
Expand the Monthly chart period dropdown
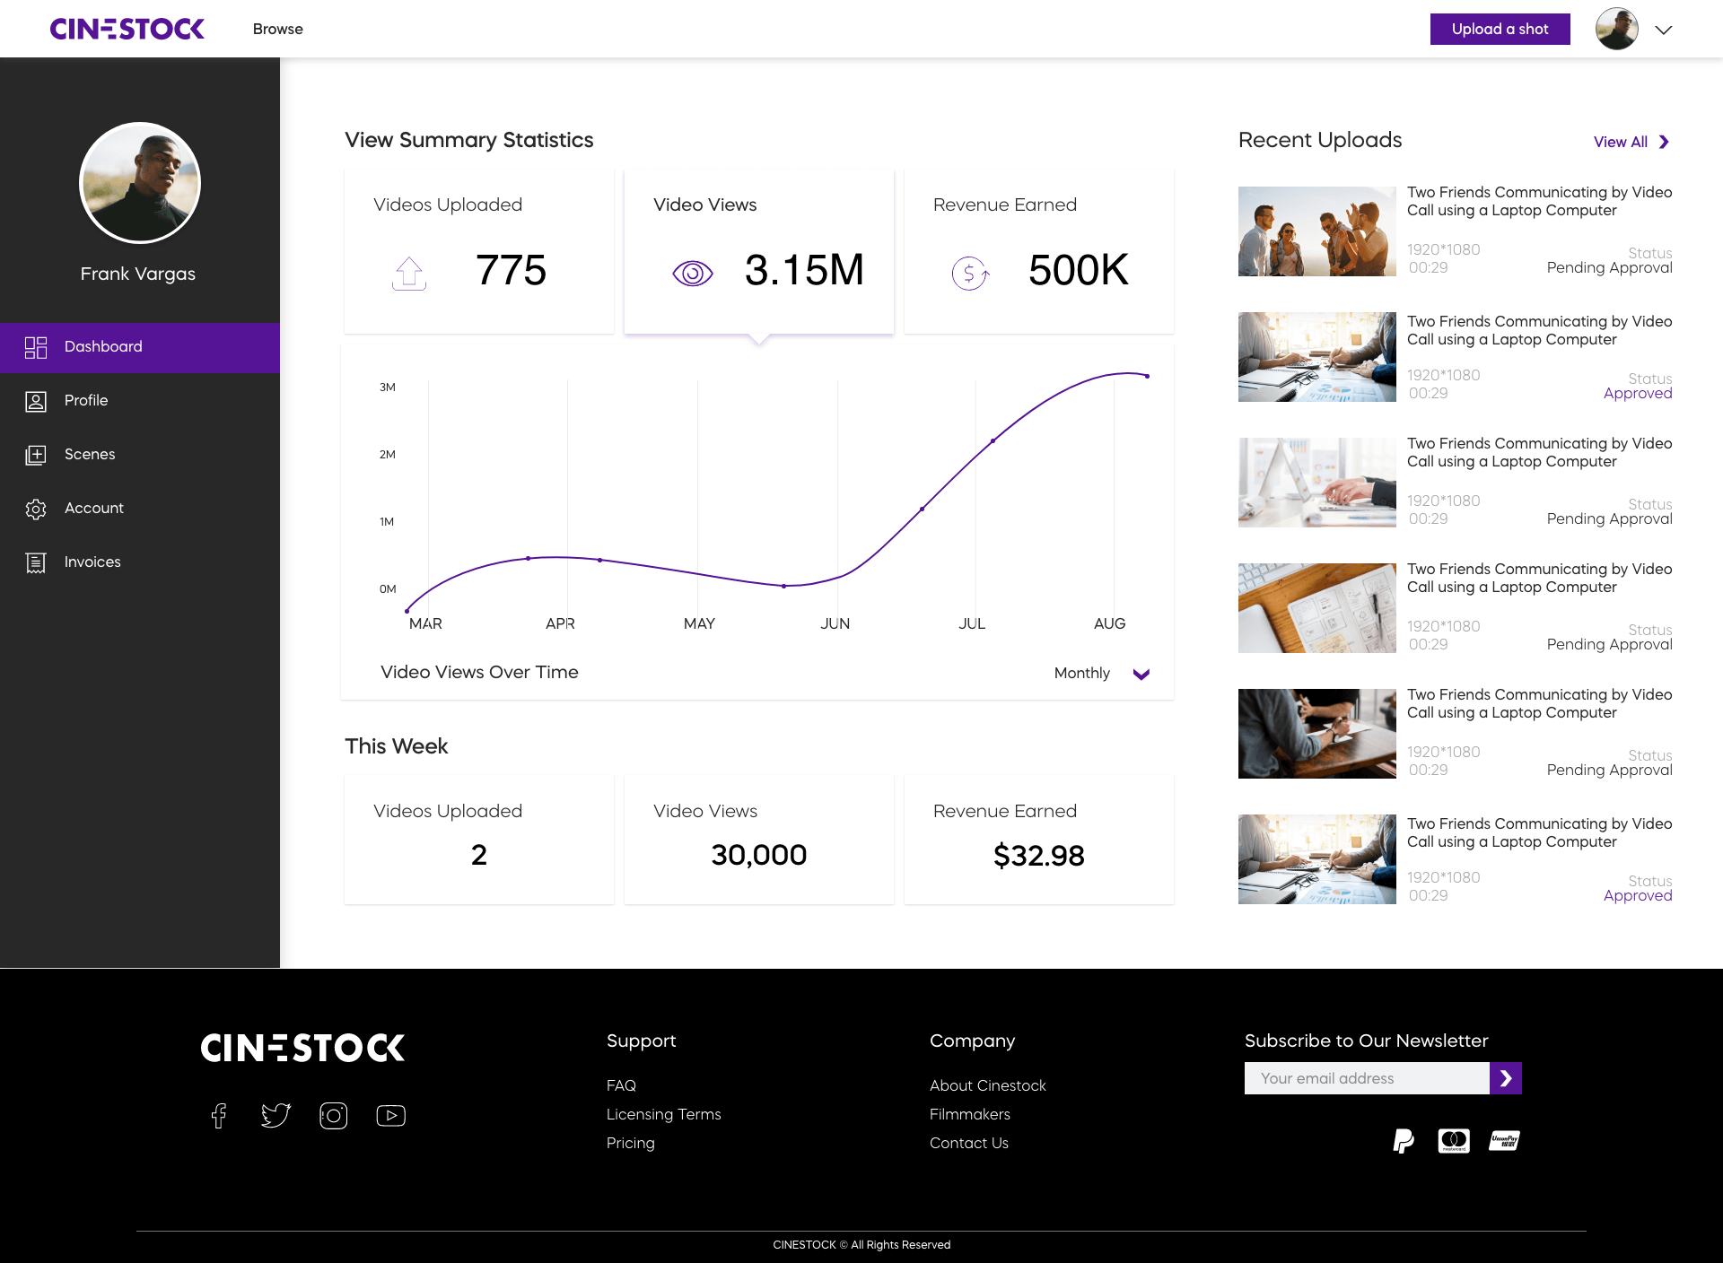click(1141, 674)
